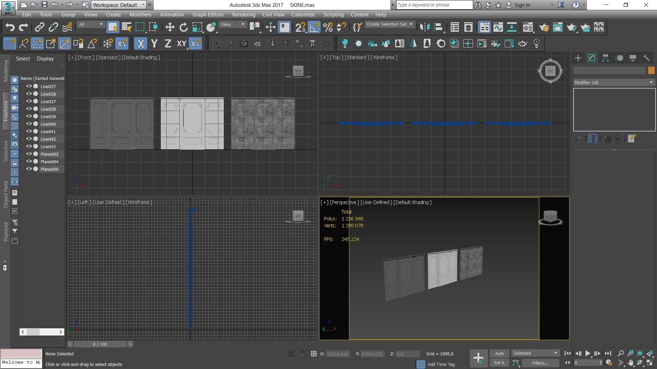Hide the Line027 object

tap(29, 86)
